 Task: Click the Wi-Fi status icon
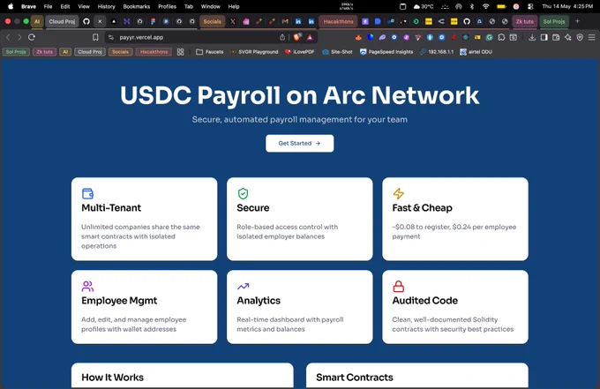point(485,6)
